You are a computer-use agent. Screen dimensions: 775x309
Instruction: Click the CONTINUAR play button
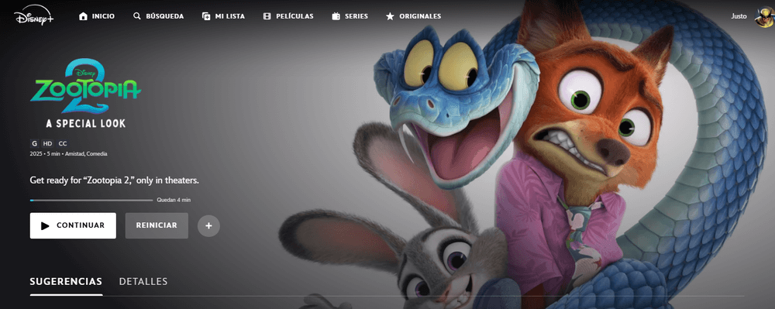click(73, 225)
